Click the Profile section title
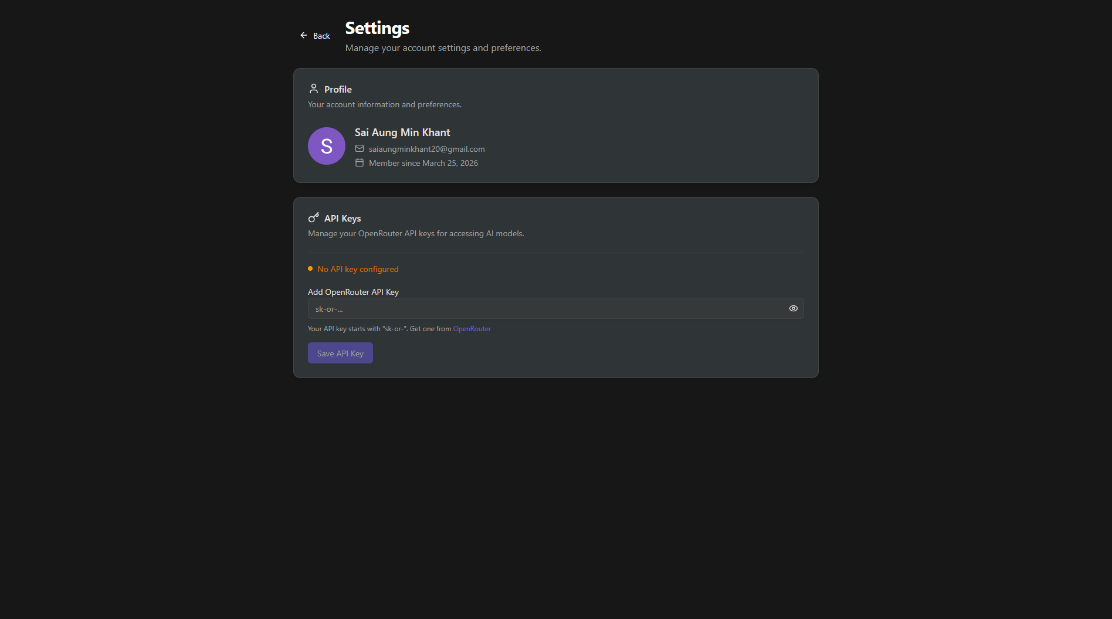The height and width of the screenshot is (619, 1112). tap(338, 89)
